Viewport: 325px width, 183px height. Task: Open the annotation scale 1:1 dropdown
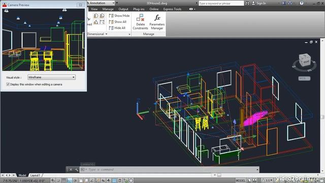(267, 180)
